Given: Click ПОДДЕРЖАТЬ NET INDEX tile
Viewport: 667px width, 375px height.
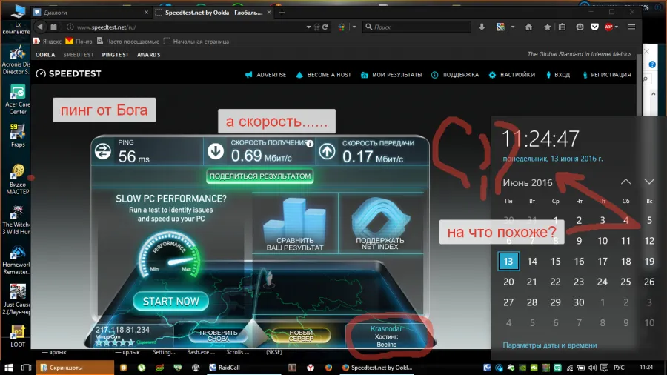Looking at the screenshot, I should (x=380, y=224).
